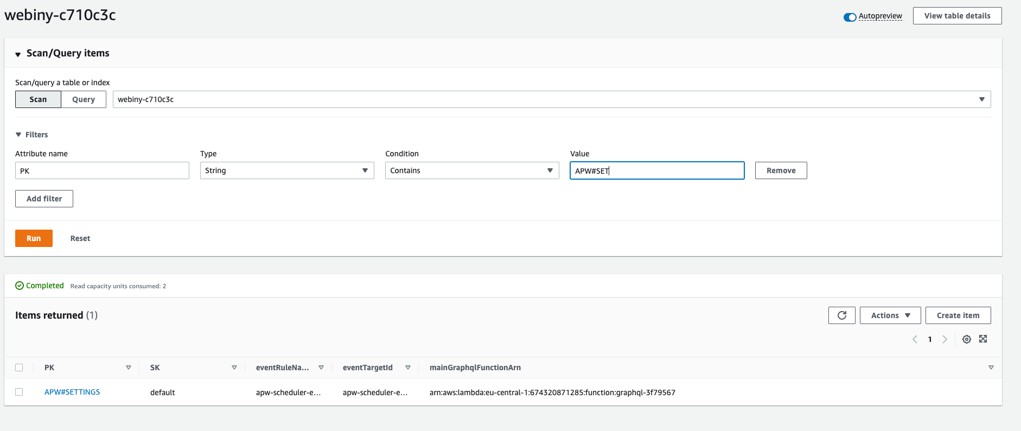
Task: Click the refresh items icon button
Action: [x=841, y=315]
